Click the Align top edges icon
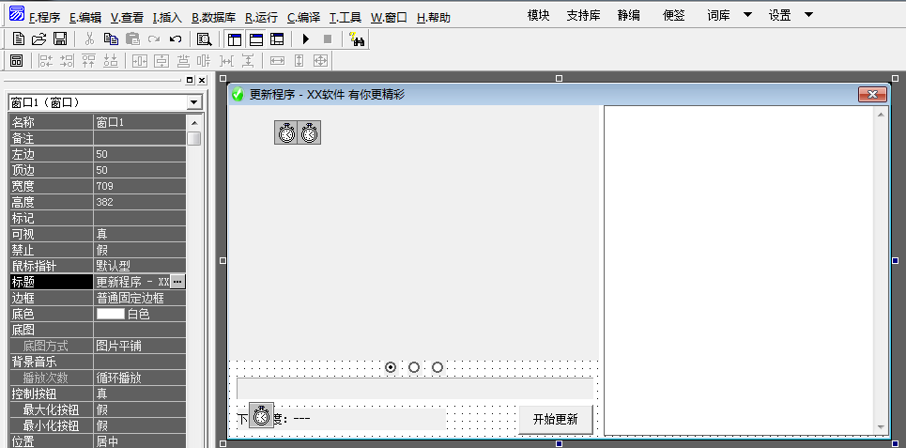This screenshot has height=448, width=906. 88,60
